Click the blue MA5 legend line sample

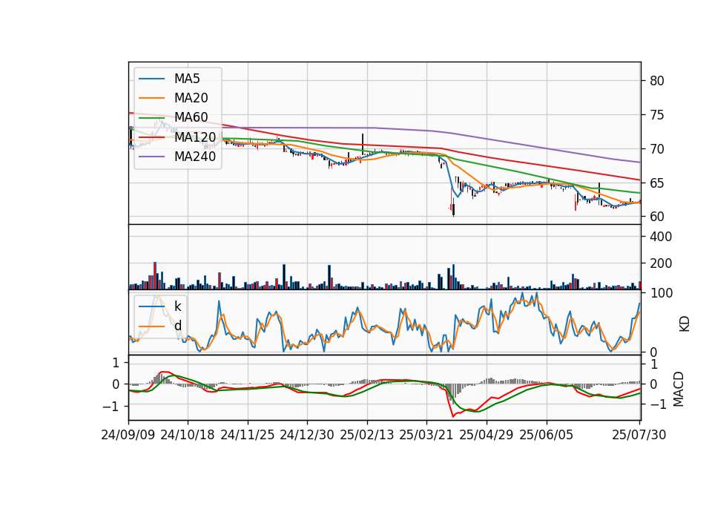coord(151,79)
